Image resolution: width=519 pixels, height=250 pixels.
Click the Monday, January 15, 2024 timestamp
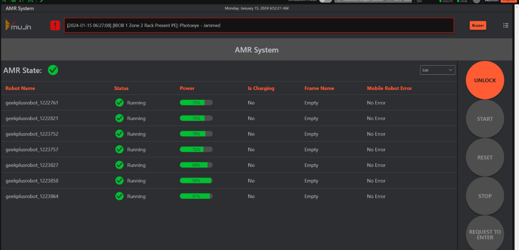click(x=257, y=8)
